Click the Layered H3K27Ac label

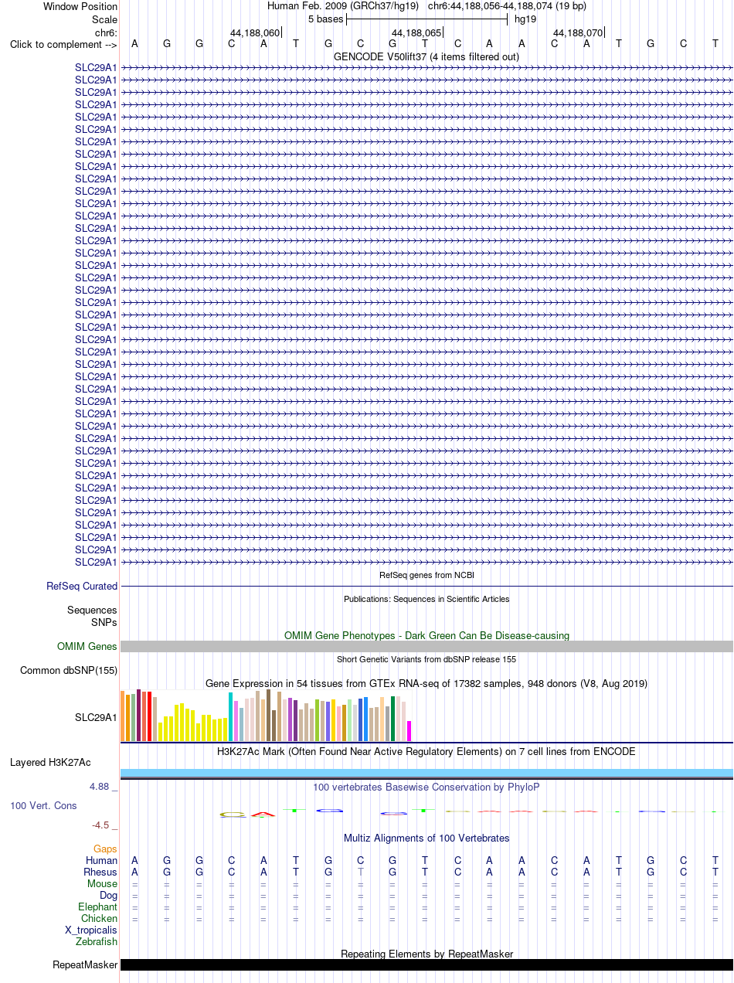click(x=50, y=763)
